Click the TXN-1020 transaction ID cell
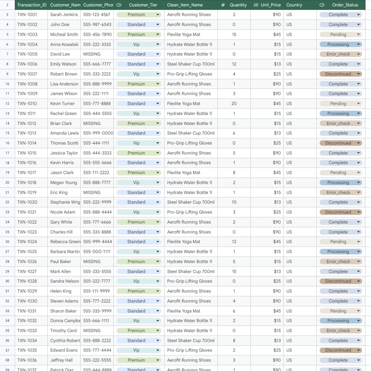Screen dimensions: 371x371 pos(31,202)
